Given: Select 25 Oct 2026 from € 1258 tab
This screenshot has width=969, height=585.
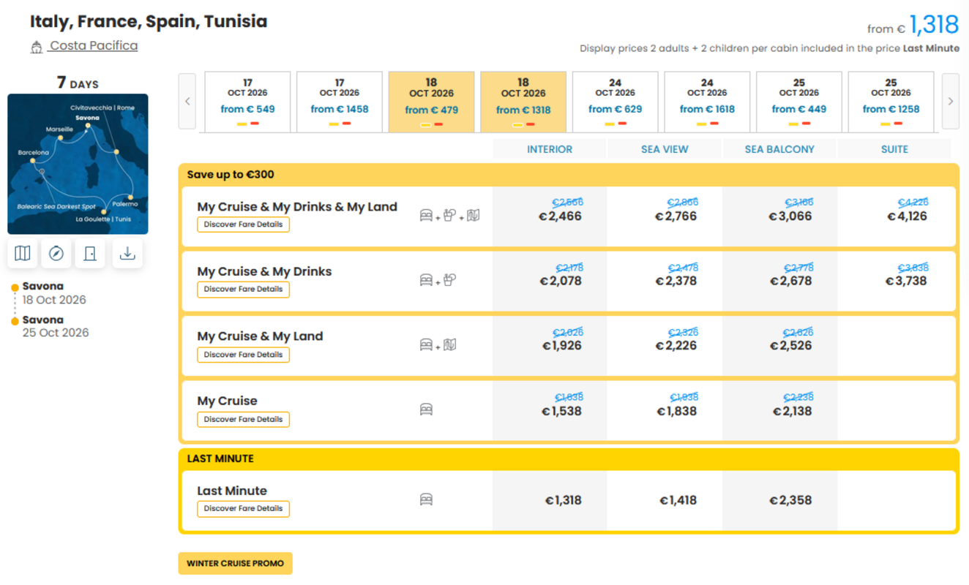Looking at the screenshot, I should click(x=891, y=102).
